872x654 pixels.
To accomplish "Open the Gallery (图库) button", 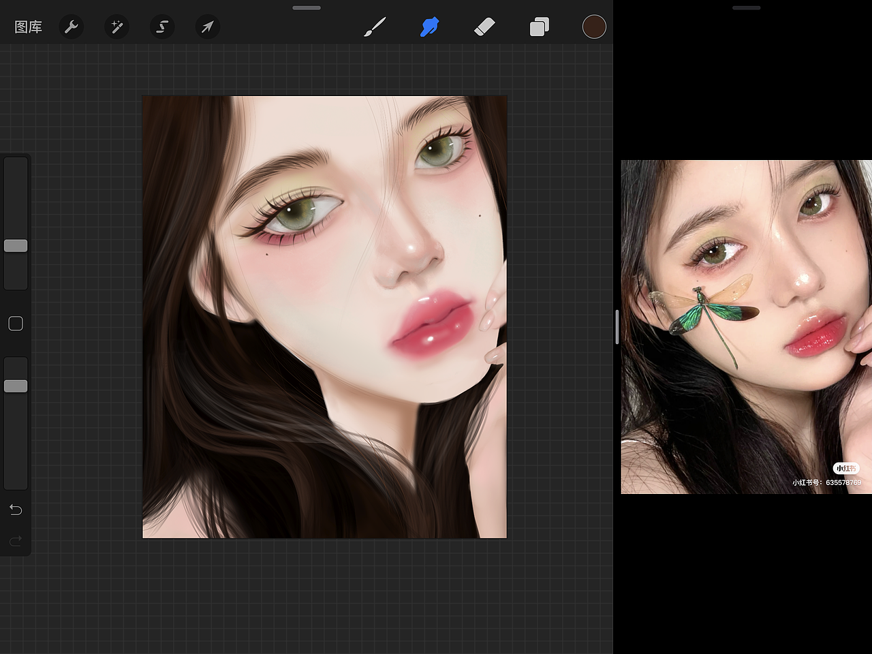I will tap(28, 27).
